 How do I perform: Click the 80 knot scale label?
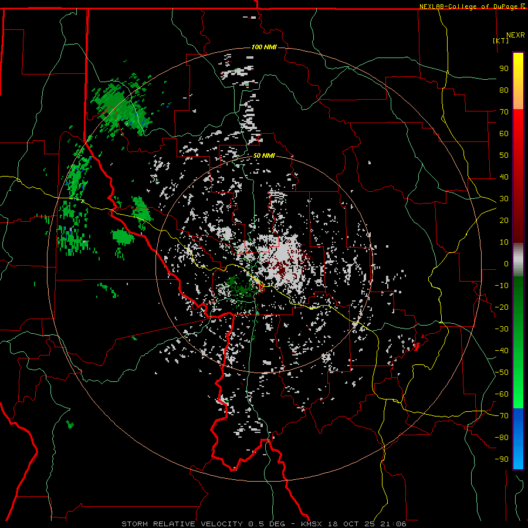[x=504, y=90]
